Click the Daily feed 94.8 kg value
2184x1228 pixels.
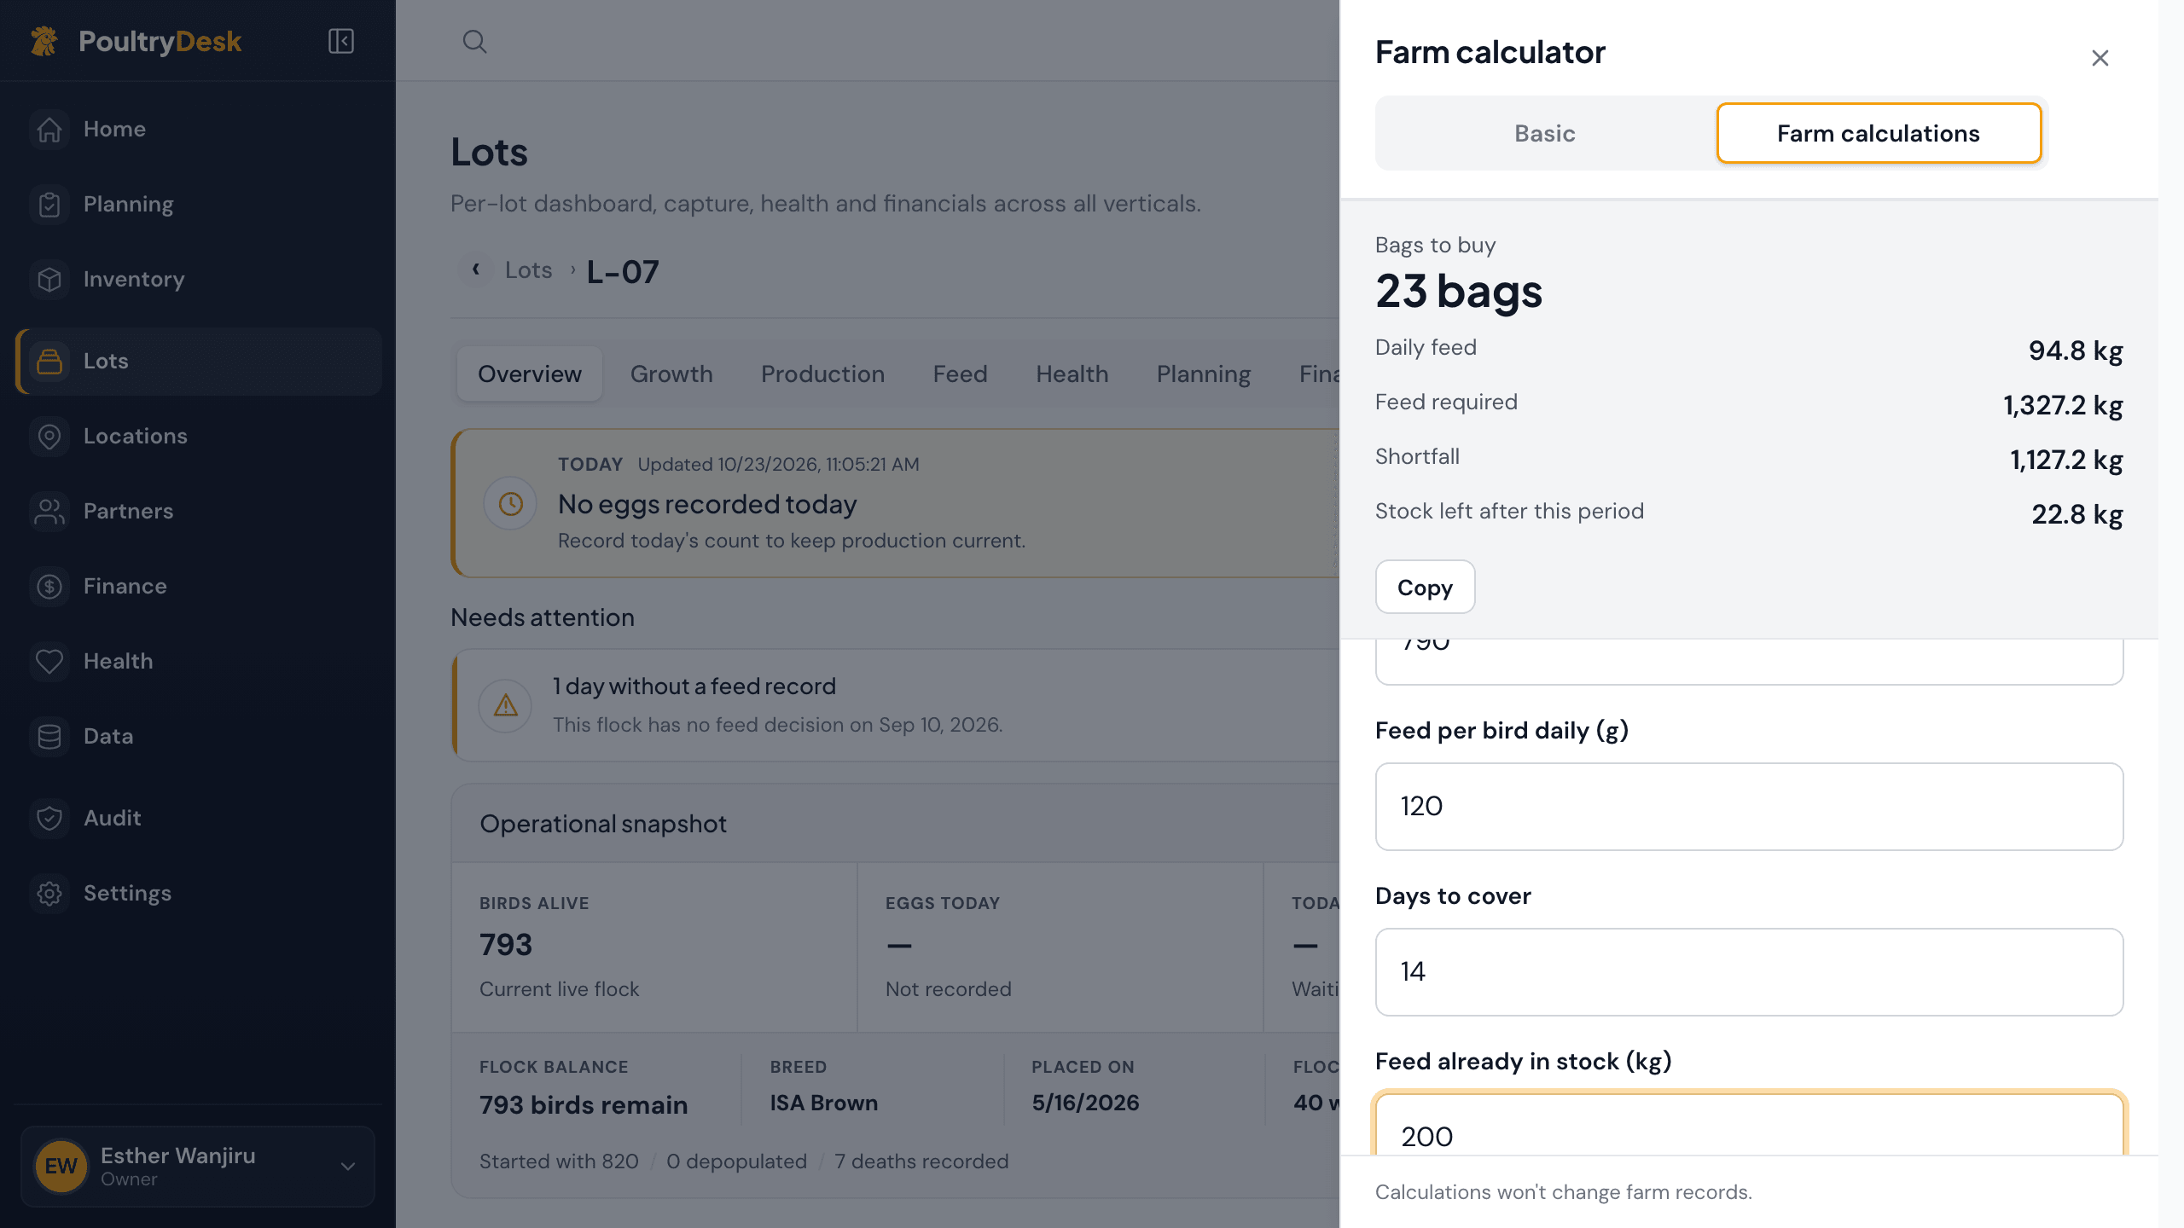2076,350
